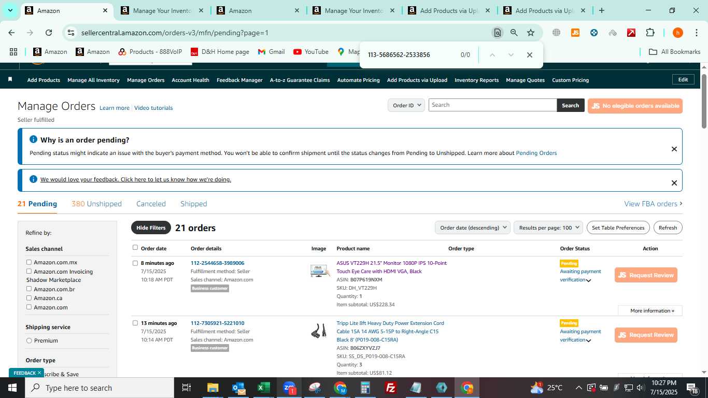The width and height of the screenshot is (708, 398).
Task: Open Account Health menu item
Action: click(190, 80)
